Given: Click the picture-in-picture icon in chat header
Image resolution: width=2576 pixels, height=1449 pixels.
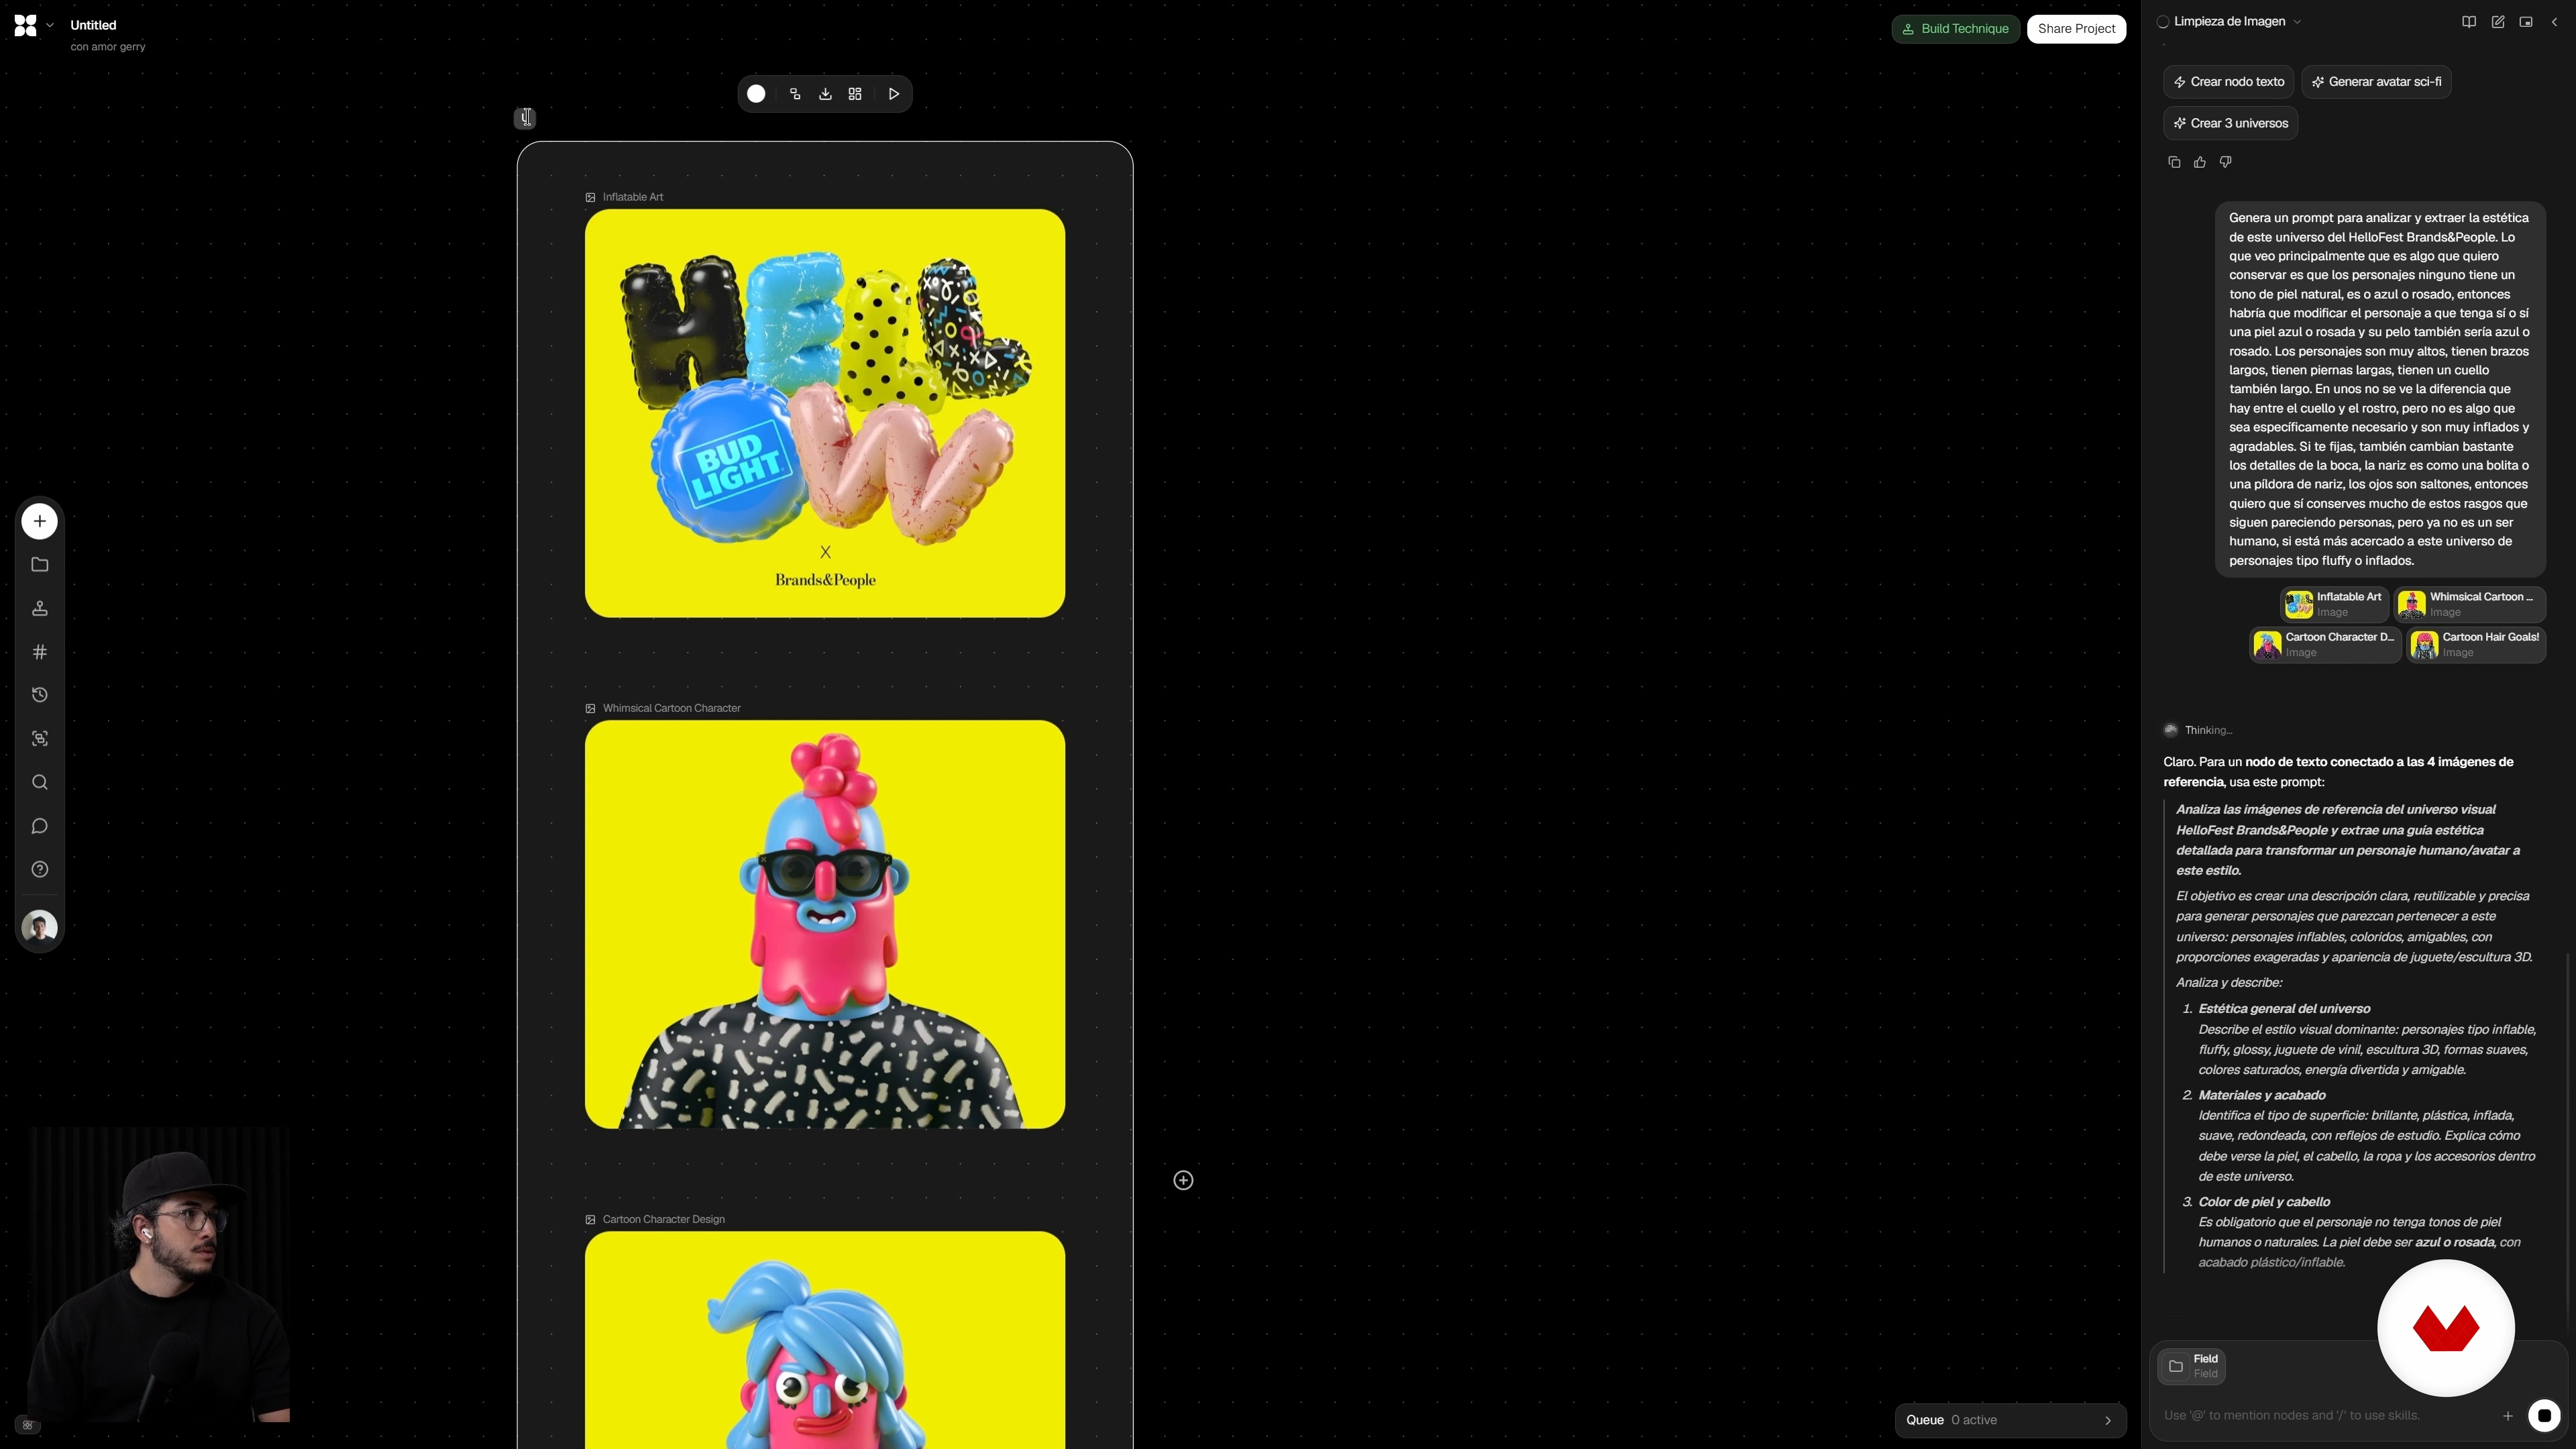Looking at the screenshot, I should point(2526,22).
